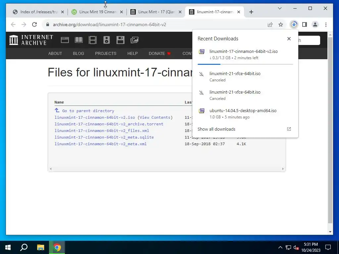Image resolution: width=339 pixels, height=254 pixels.
Task: Click the linuxmint-17 download progress bar
Action: pos(245,64)
